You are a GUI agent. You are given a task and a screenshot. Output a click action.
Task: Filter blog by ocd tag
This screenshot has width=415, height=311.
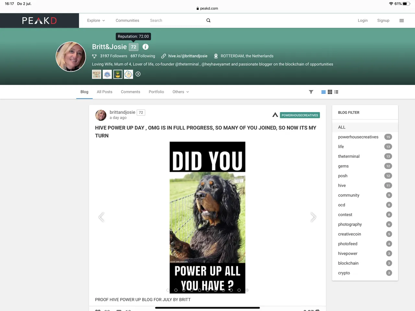coord(365,205)
